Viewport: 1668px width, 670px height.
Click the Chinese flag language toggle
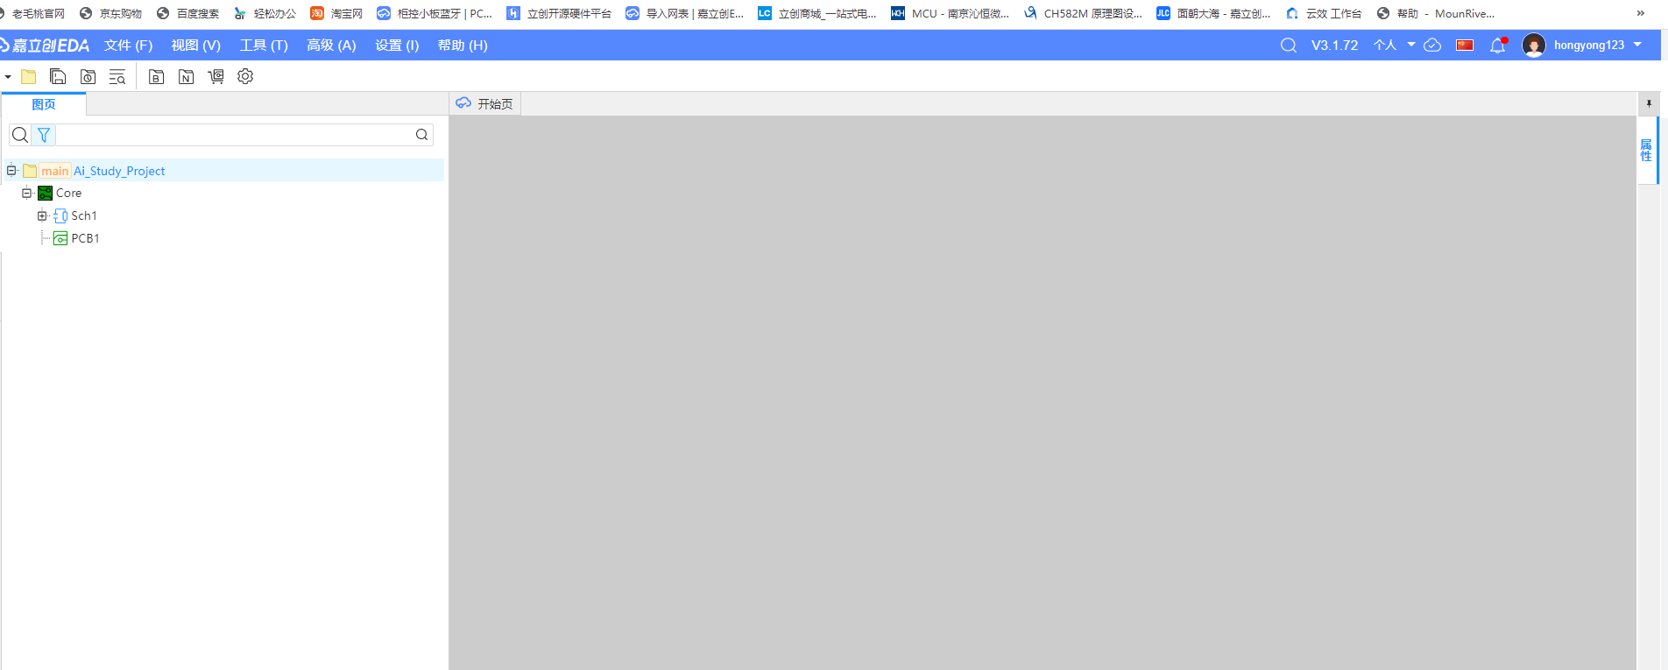click(x=1464, y=46)
